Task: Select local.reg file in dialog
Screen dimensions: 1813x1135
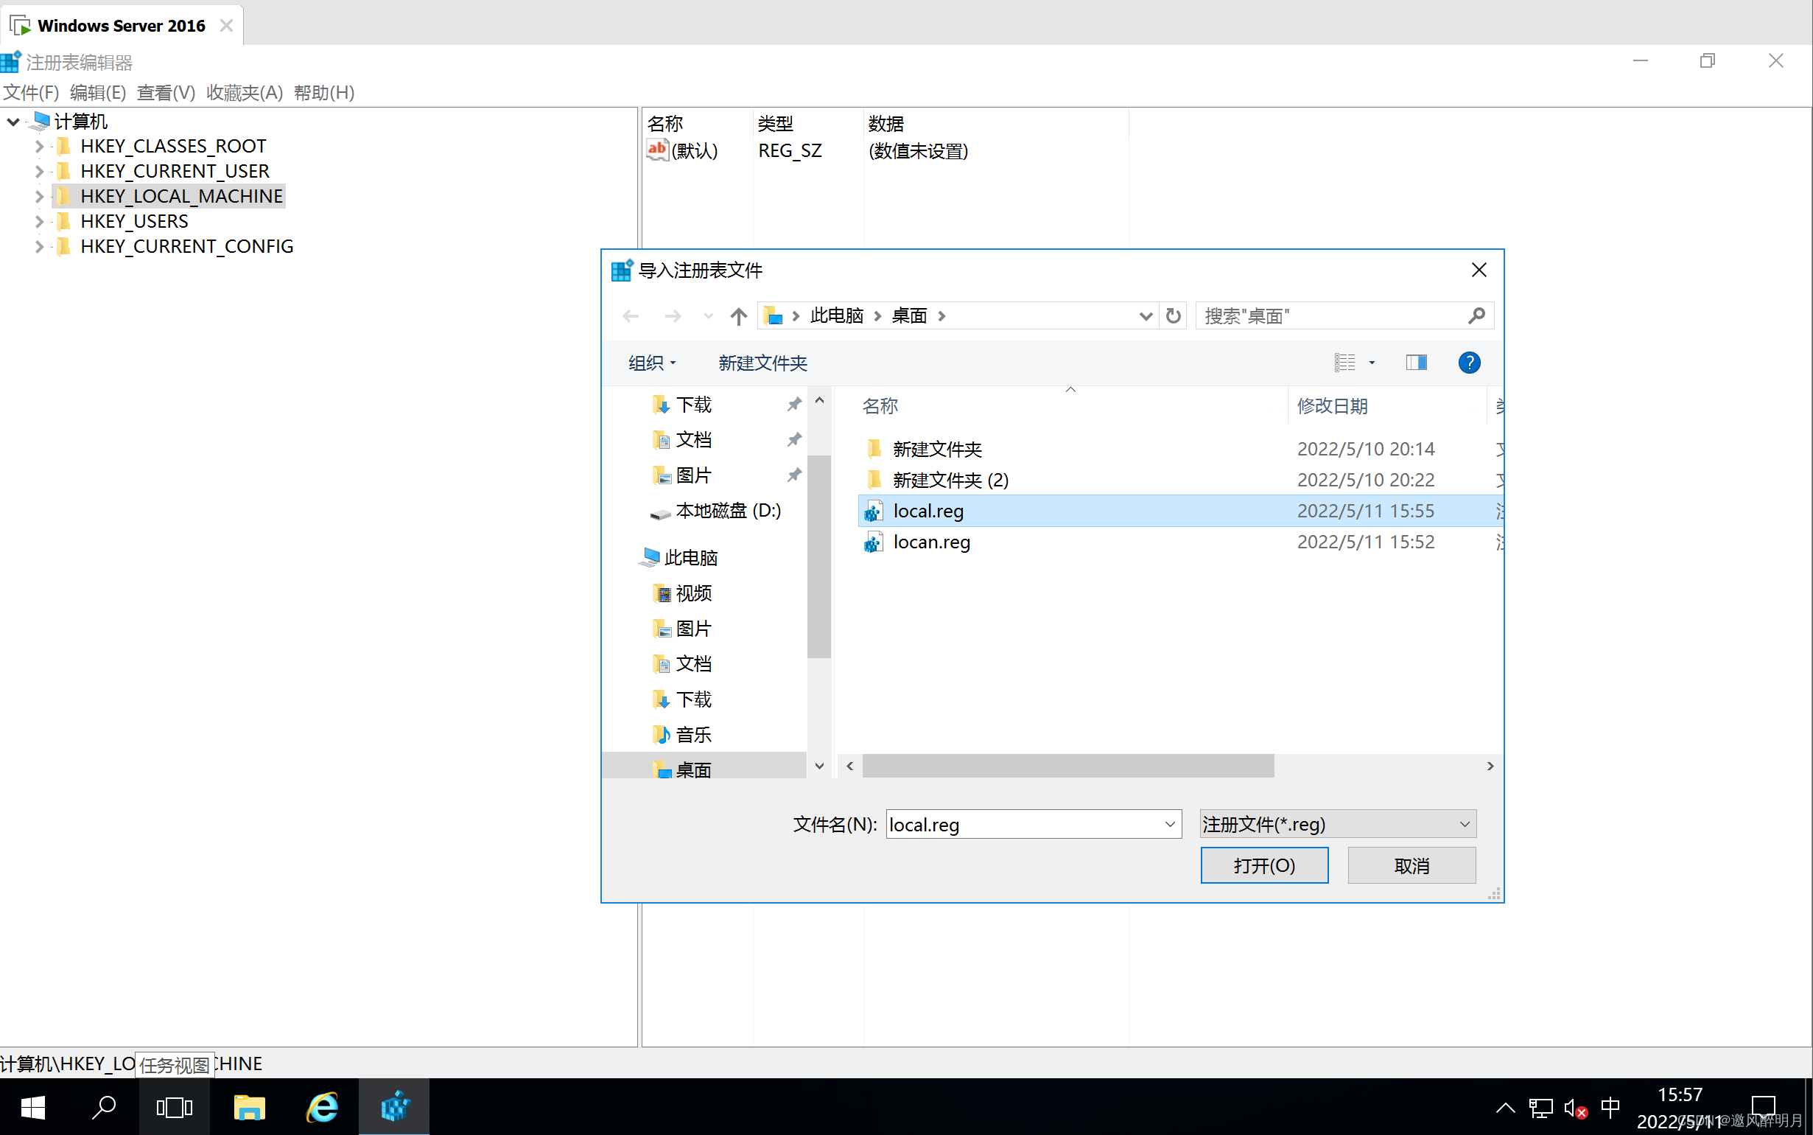Action: pos(927,510)
